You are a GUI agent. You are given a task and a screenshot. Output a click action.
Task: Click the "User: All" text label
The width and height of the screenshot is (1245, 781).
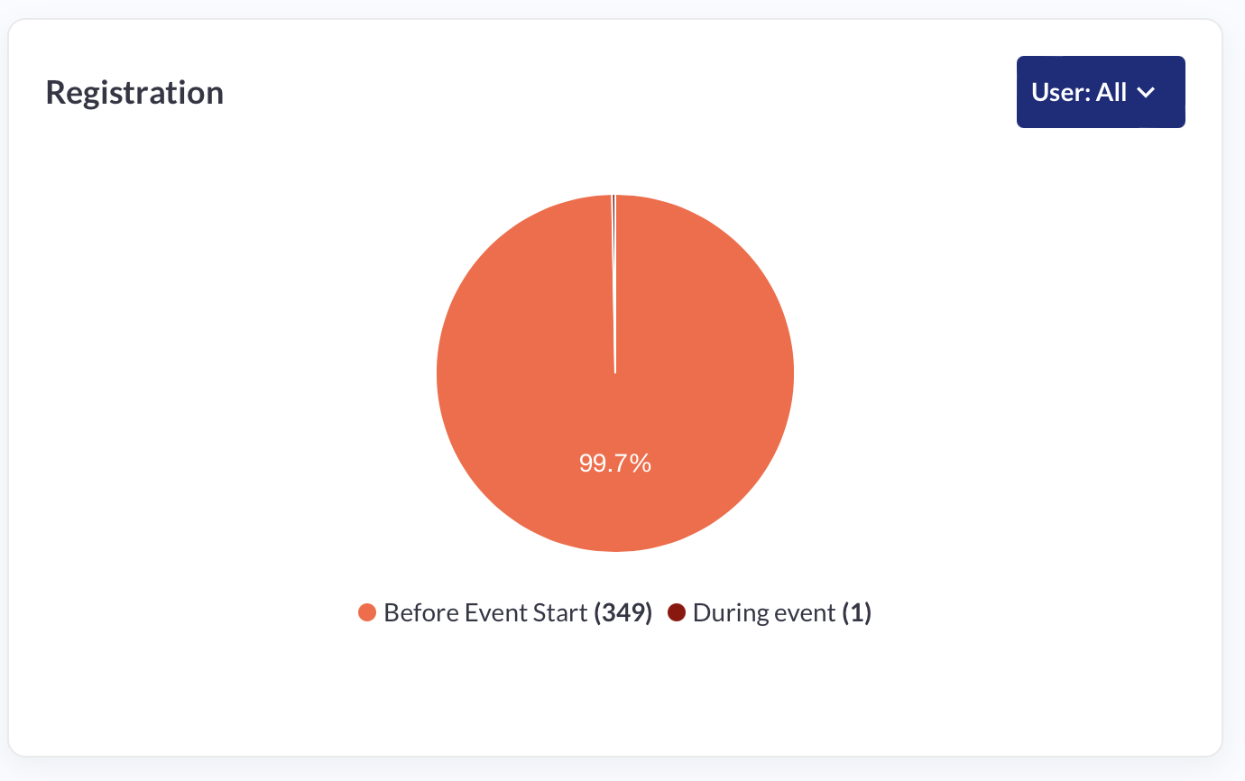[x=1079, y=93]
